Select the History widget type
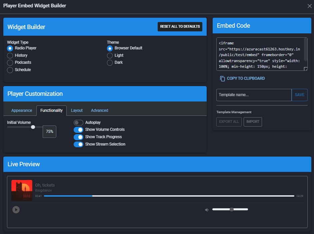 [10, 55]
